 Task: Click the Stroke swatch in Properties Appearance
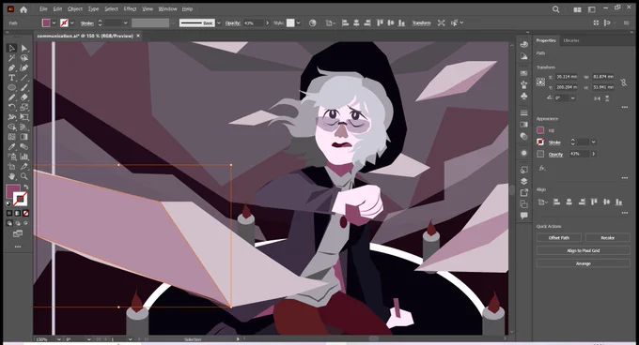coord(540,142)
